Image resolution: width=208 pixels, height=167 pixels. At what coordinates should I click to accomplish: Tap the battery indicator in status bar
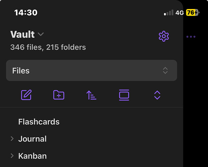(193, 13)
